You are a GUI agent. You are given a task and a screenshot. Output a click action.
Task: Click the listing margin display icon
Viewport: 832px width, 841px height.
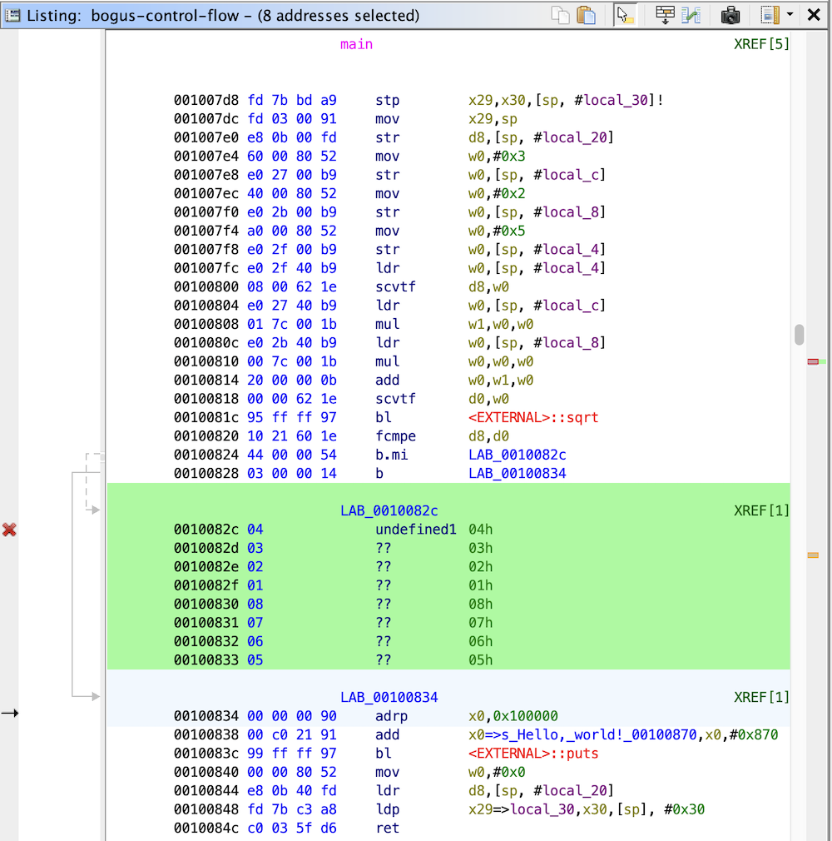pyautogui.click(x=770, y=15)
